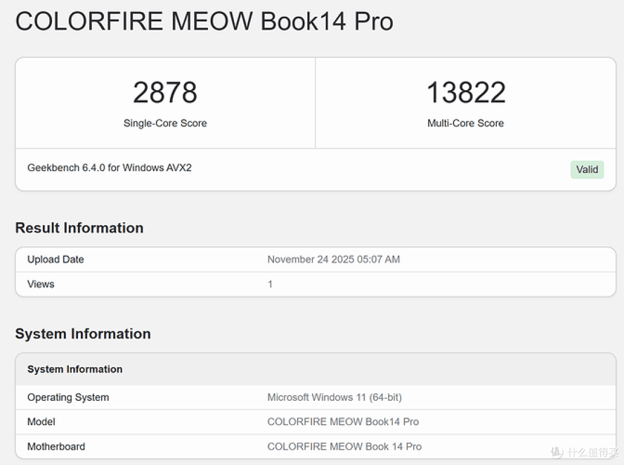Viewport: 624px width, 465px height.
Task: Select Microsoft Windows 11 (64-bit) value
Action: point(335,397)
